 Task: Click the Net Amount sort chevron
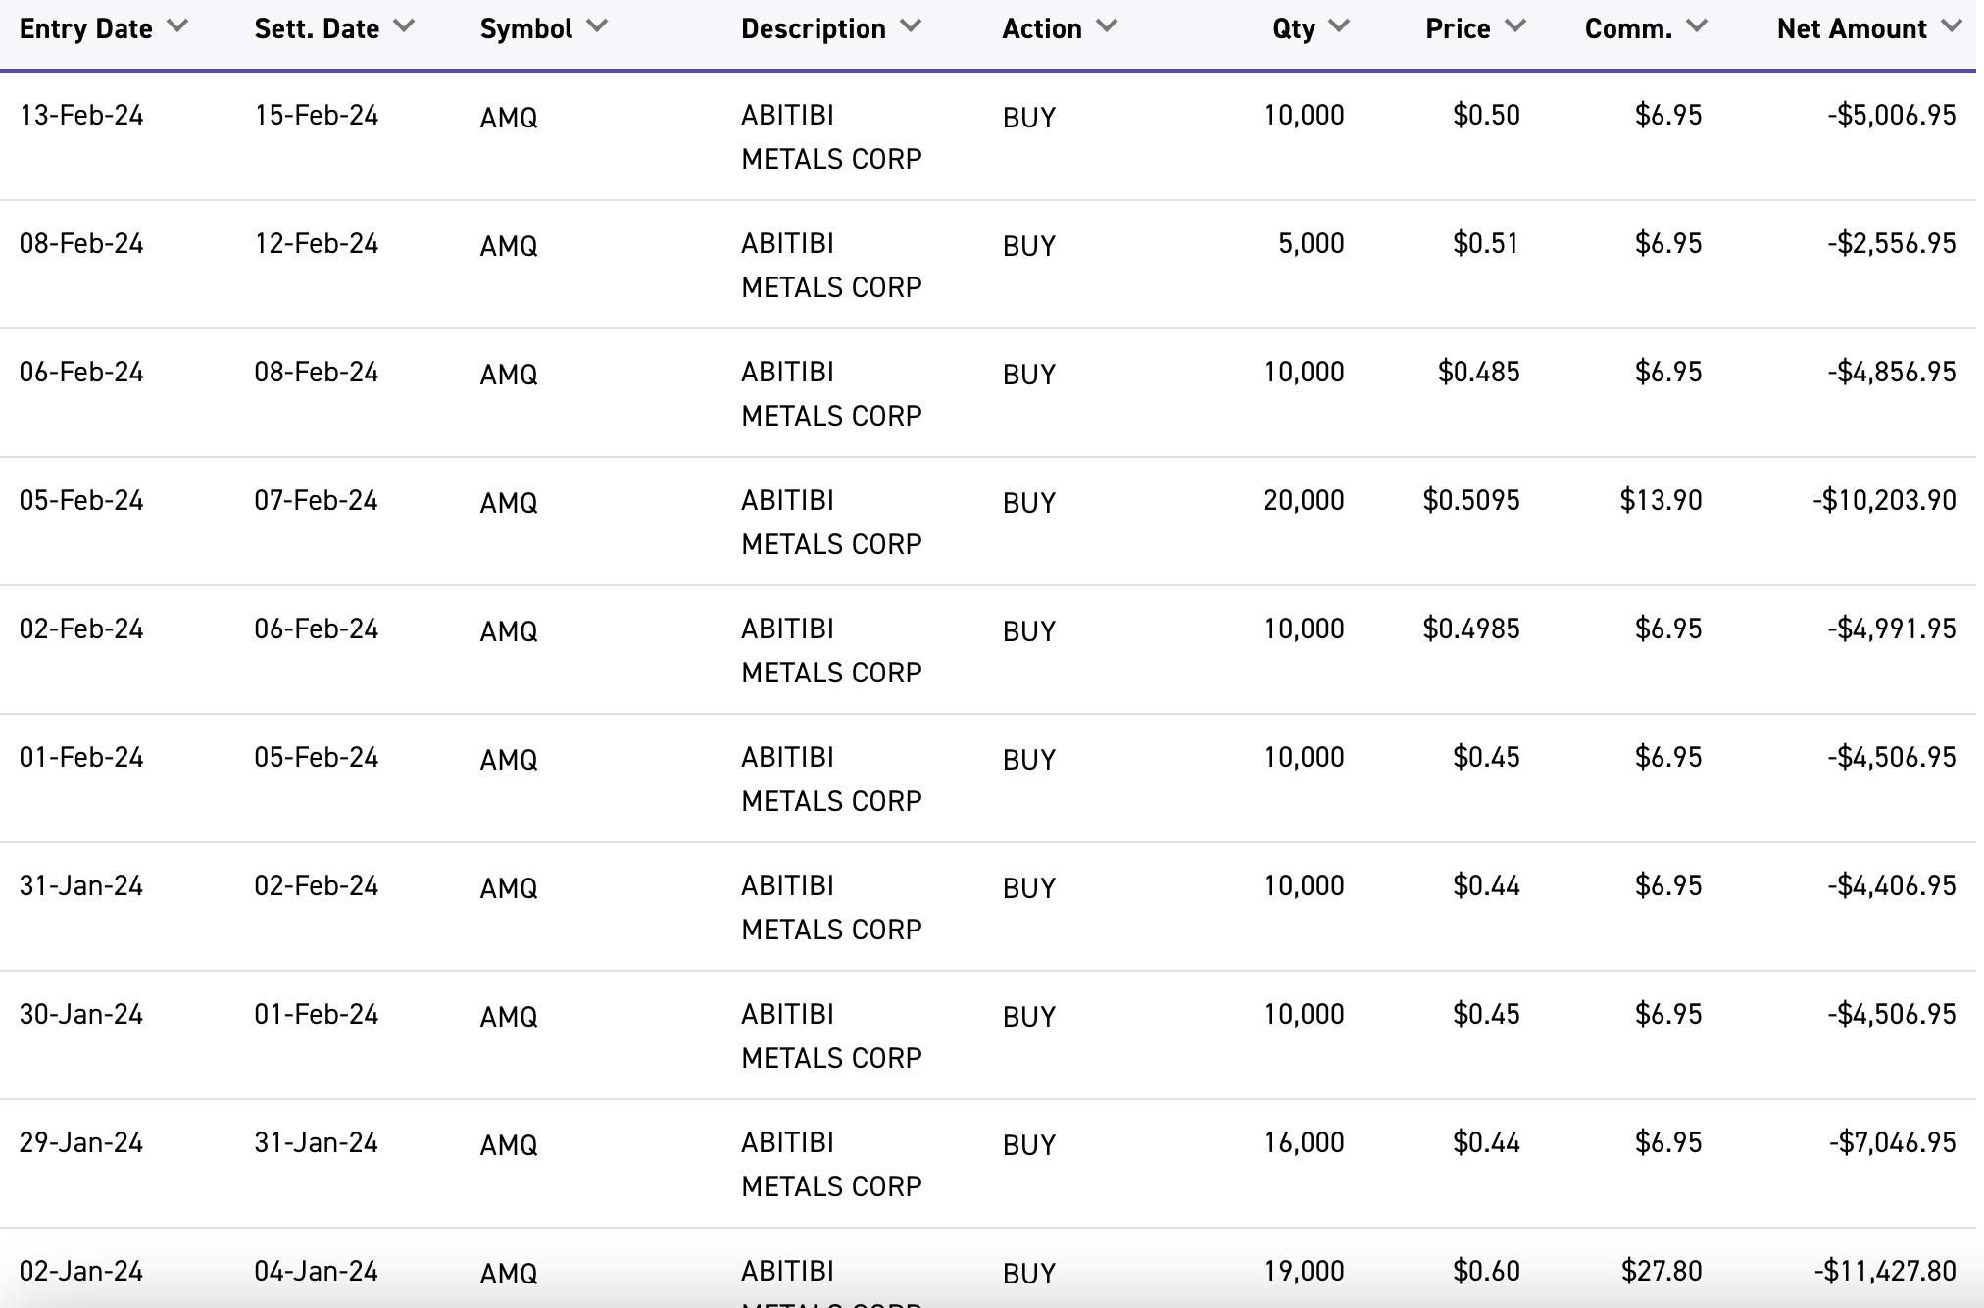click(x=1952, y=26)
